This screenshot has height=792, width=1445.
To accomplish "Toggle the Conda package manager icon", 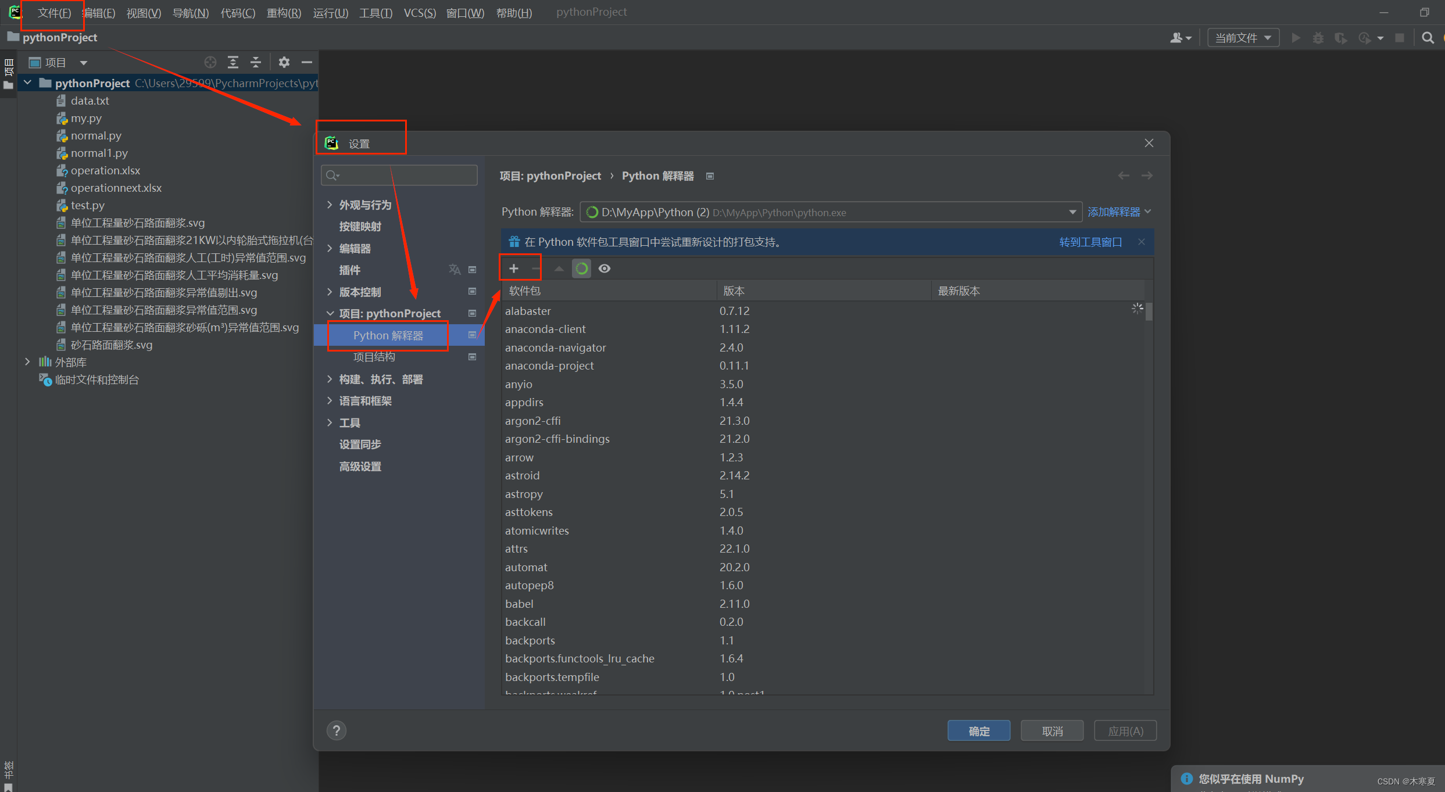I will point(581,268).
